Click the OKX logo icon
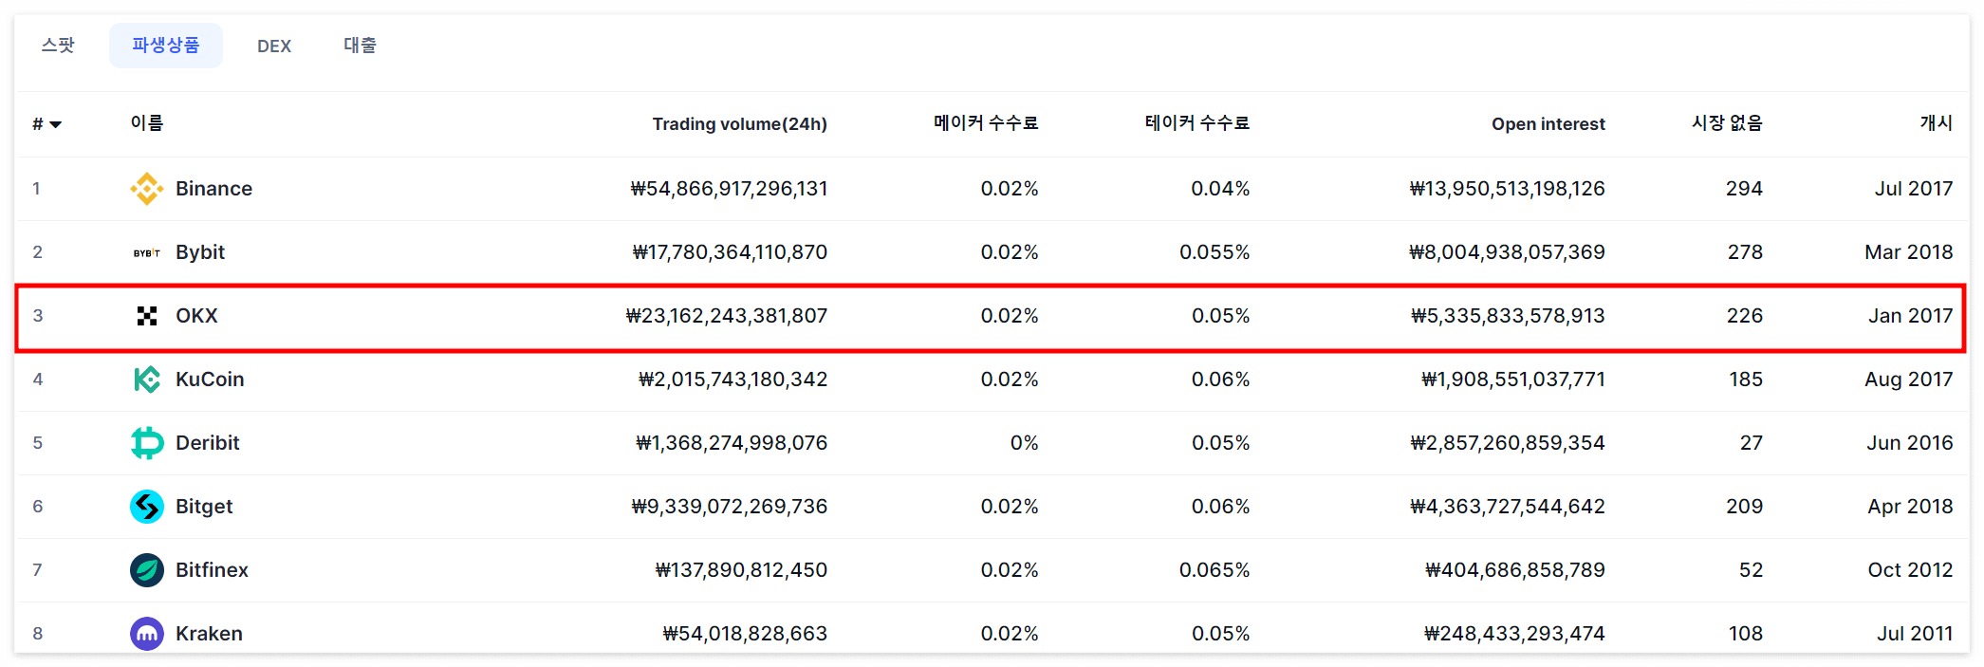 (x=147, y=316)
